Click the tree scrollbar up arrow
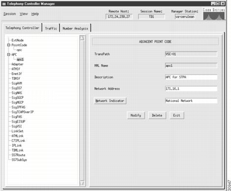Screen dimensions: 231x191 82,38
